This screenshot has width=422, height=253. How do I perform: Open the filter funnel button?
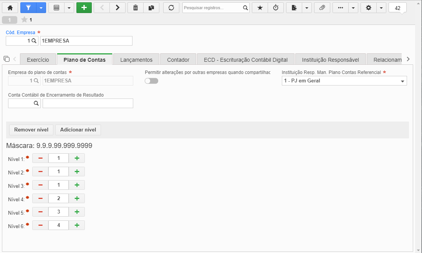click(28, 8)
